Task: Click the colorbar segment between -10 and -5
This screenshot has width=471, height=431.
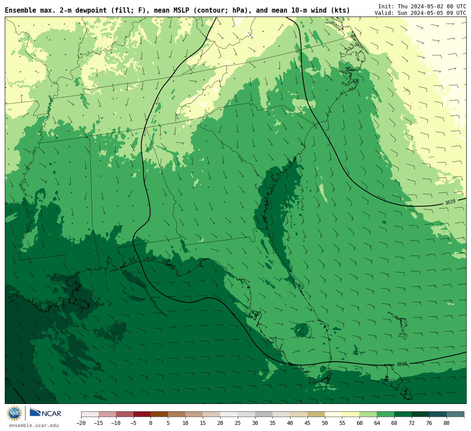Action: coord(125,414)
